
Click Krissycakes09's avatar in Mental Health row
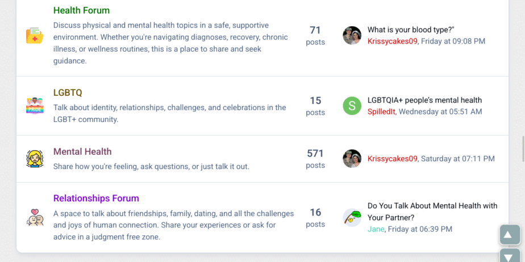pyautogui.click(x=352, y=159)
